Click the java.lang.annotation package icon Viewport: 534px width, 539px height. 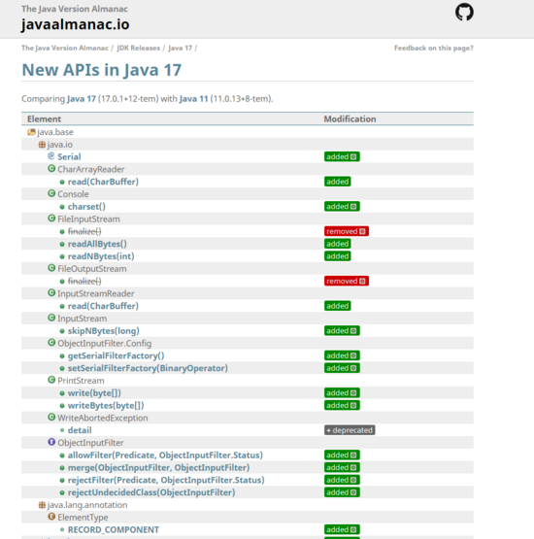[x=42, y=505]
